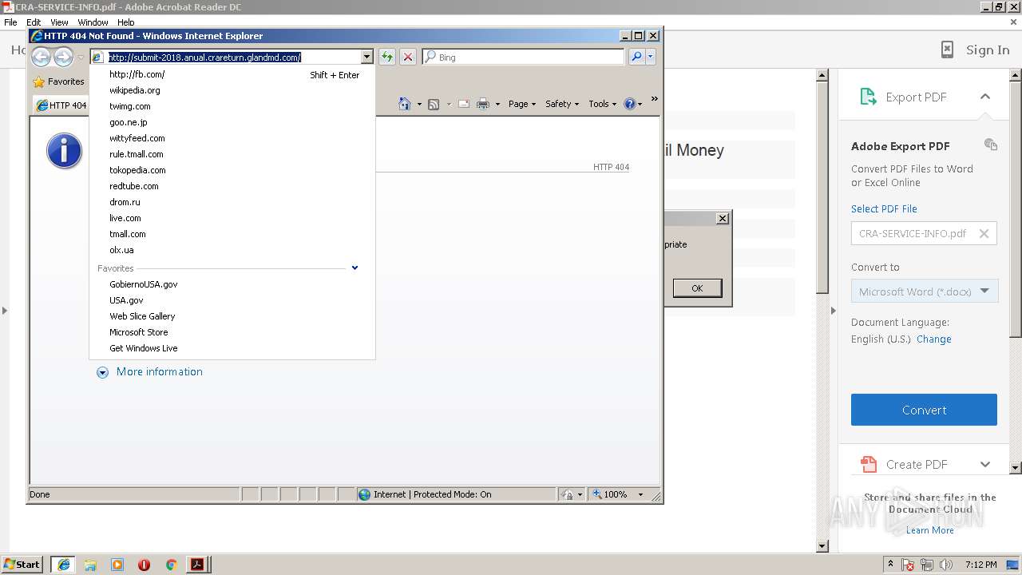The width and height of the screenshot is (1022, 575).
Task: Click the Read Mail envelope icon
Action: tap(463, 104)
